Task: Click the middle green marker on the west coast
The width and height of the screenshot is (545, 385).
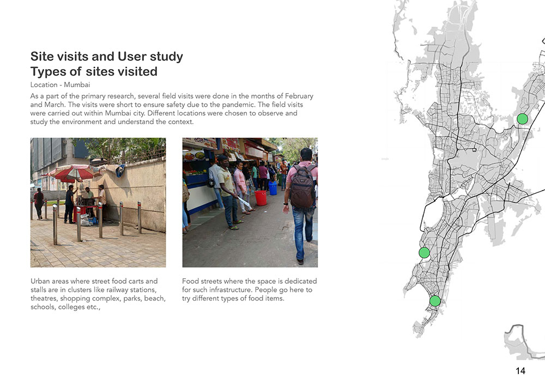Action: (424, 253)
